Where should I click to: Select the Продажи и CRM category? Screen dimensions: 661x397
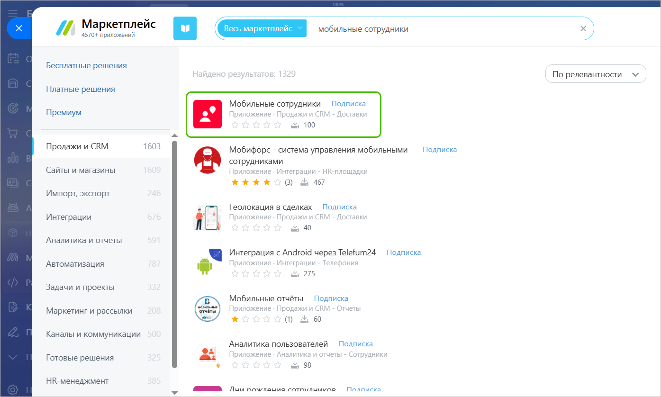(77, 146)
